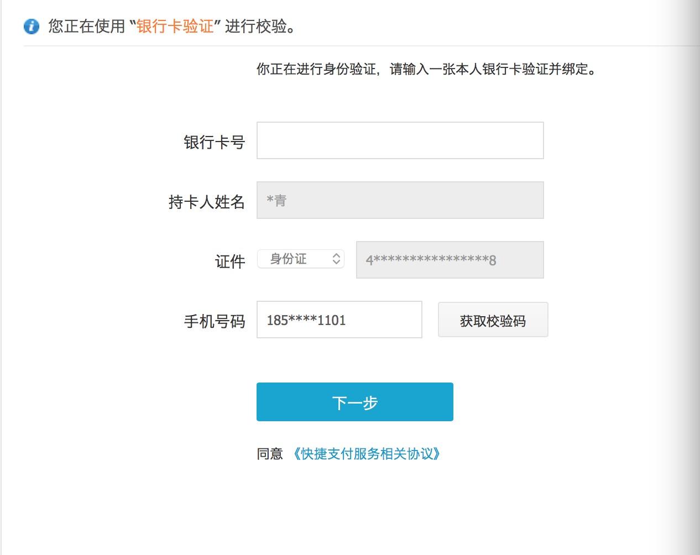Image resolution: width=700 pixels, height=555 pixels.
Task: Click the 进行校验 text in the header
Action: tap(259, 27)
